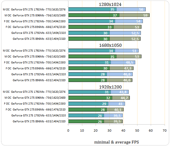The image size is (170, 146).
Task: Click the 1280x1024 resolution heading
Action: [x=110, y=5]
